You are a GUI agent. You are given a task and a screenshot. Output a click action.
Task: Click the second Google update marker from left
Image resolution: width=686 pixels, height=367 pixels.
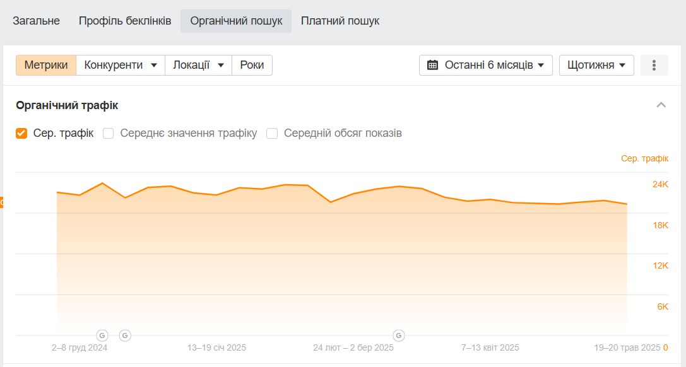point(125,335)
